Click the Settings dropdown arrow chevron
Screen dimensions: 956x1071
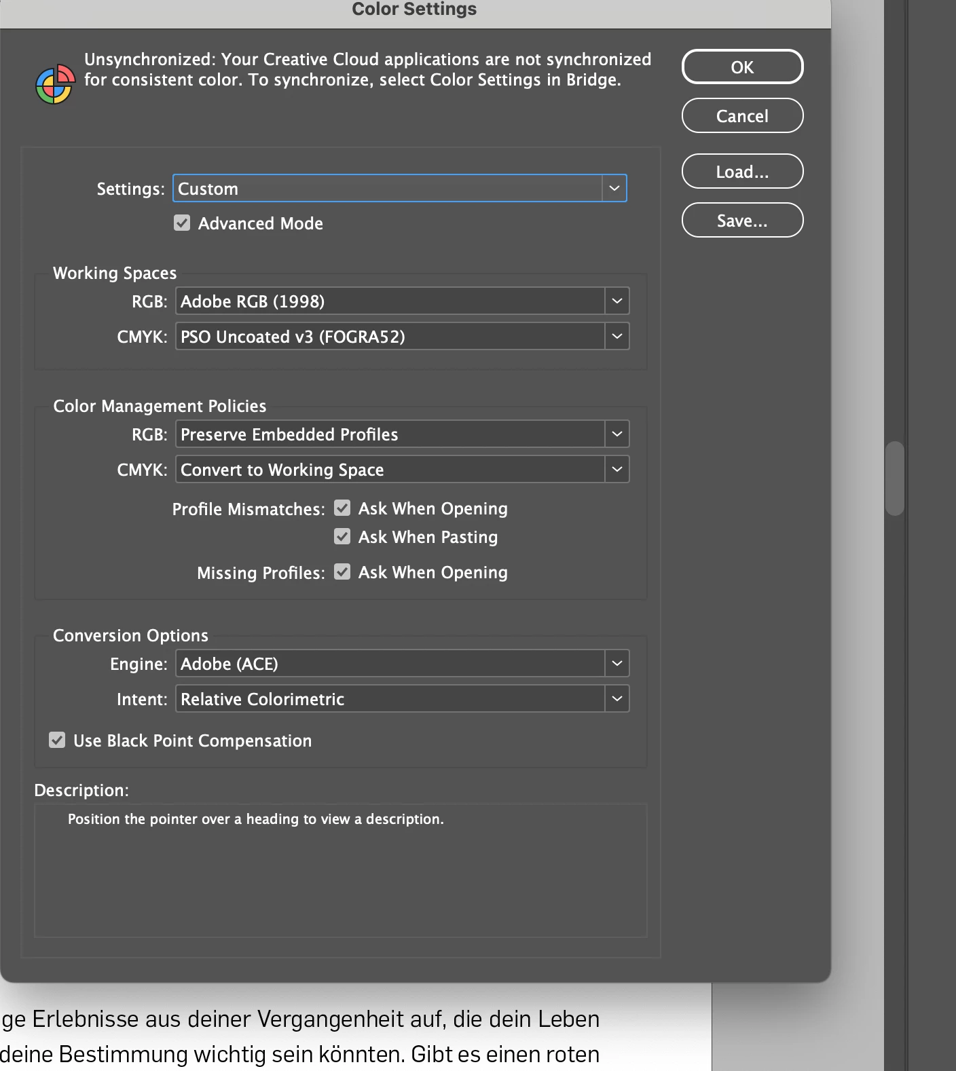(x=614, y=188)
